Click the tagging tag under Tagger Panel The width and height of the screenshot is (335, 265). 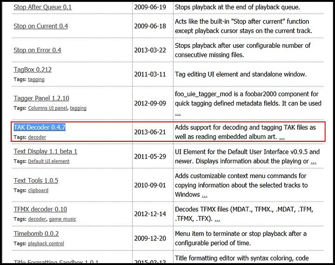click(x=78, y=108)
